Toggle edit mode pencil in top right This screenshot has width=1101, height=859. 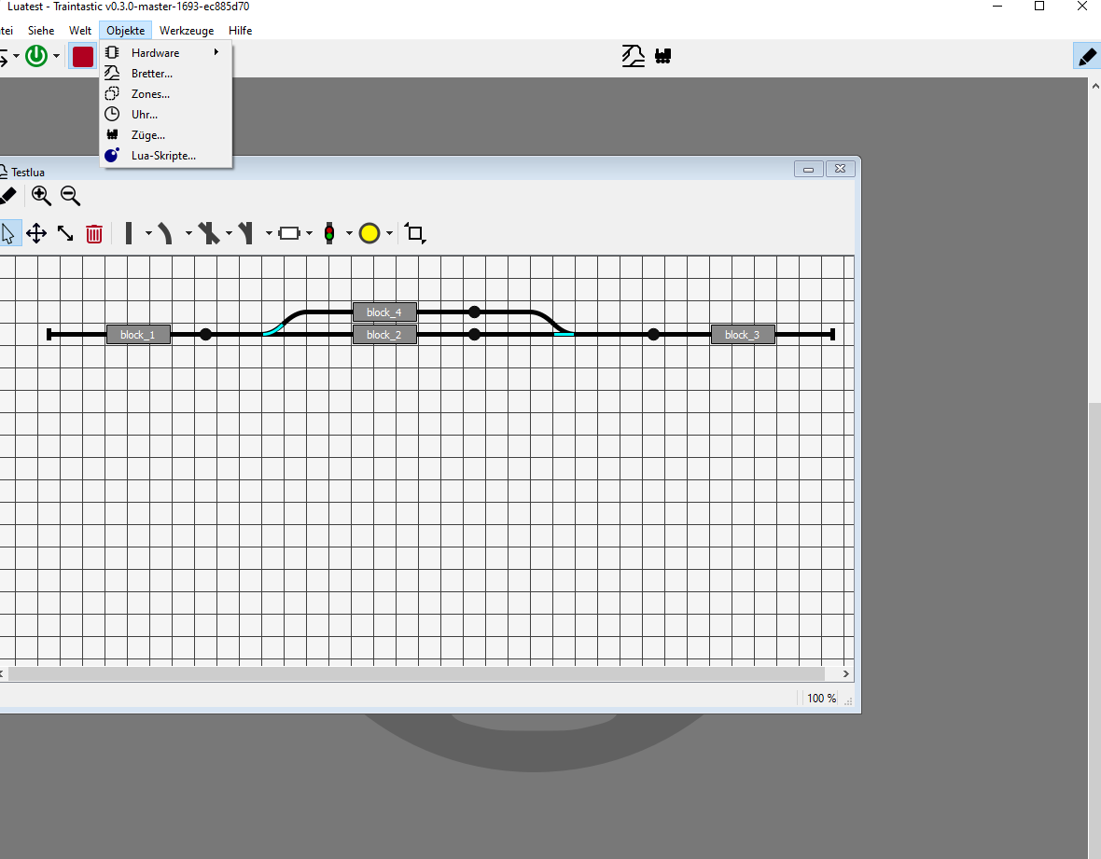1086,56
